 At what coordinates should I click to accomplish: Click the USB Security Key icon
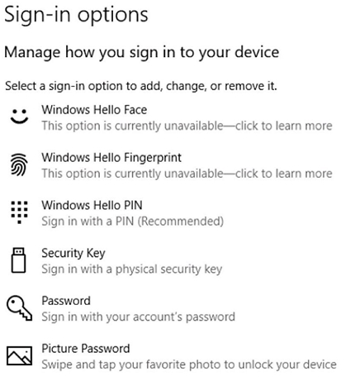[x=18, y=260]
